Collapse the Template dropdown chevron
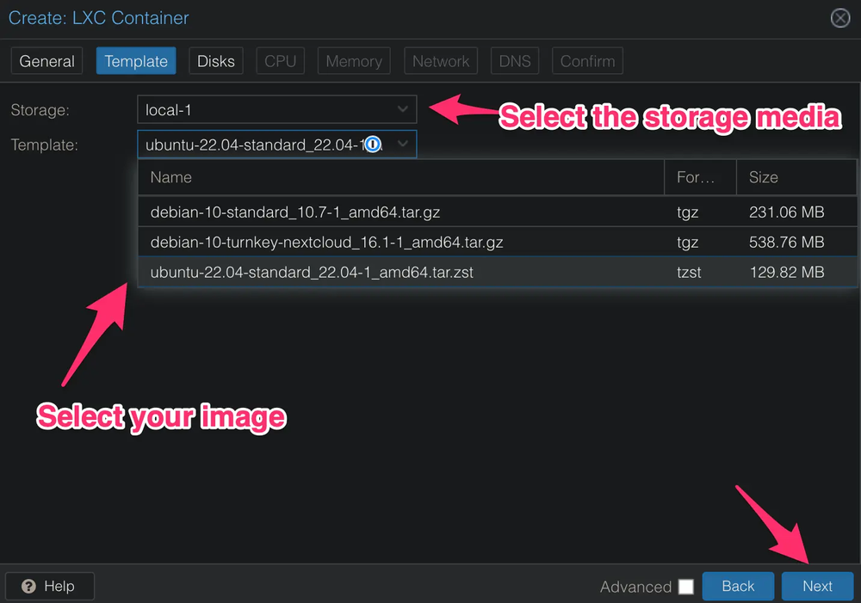This screenshot has width=861, height=603. click(x=402, y=145)
